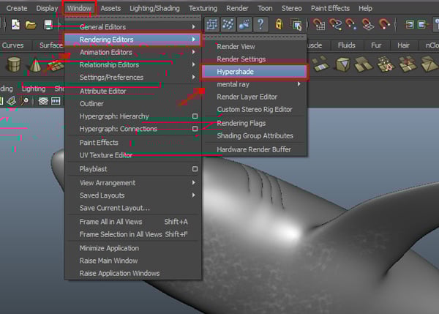Enable snap to grids icon
439x314 pixels.
[211, 25]
